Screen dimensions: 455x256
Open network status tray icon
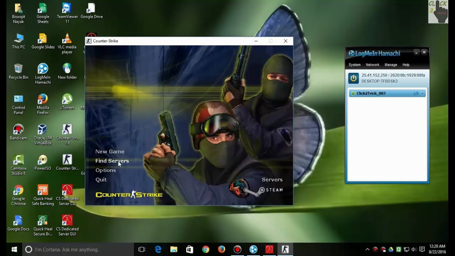(406, 250)
